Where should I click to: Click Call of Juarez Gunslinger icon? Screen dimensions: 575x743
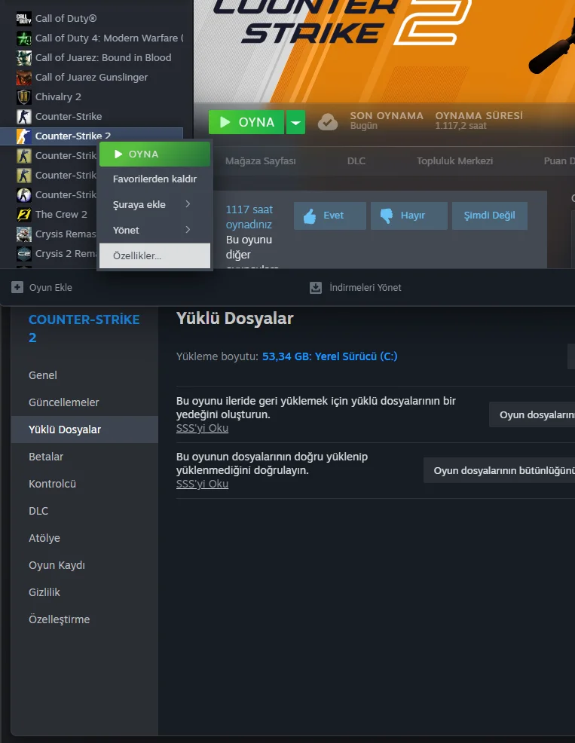pyautogui.click(x=23, y=77)
